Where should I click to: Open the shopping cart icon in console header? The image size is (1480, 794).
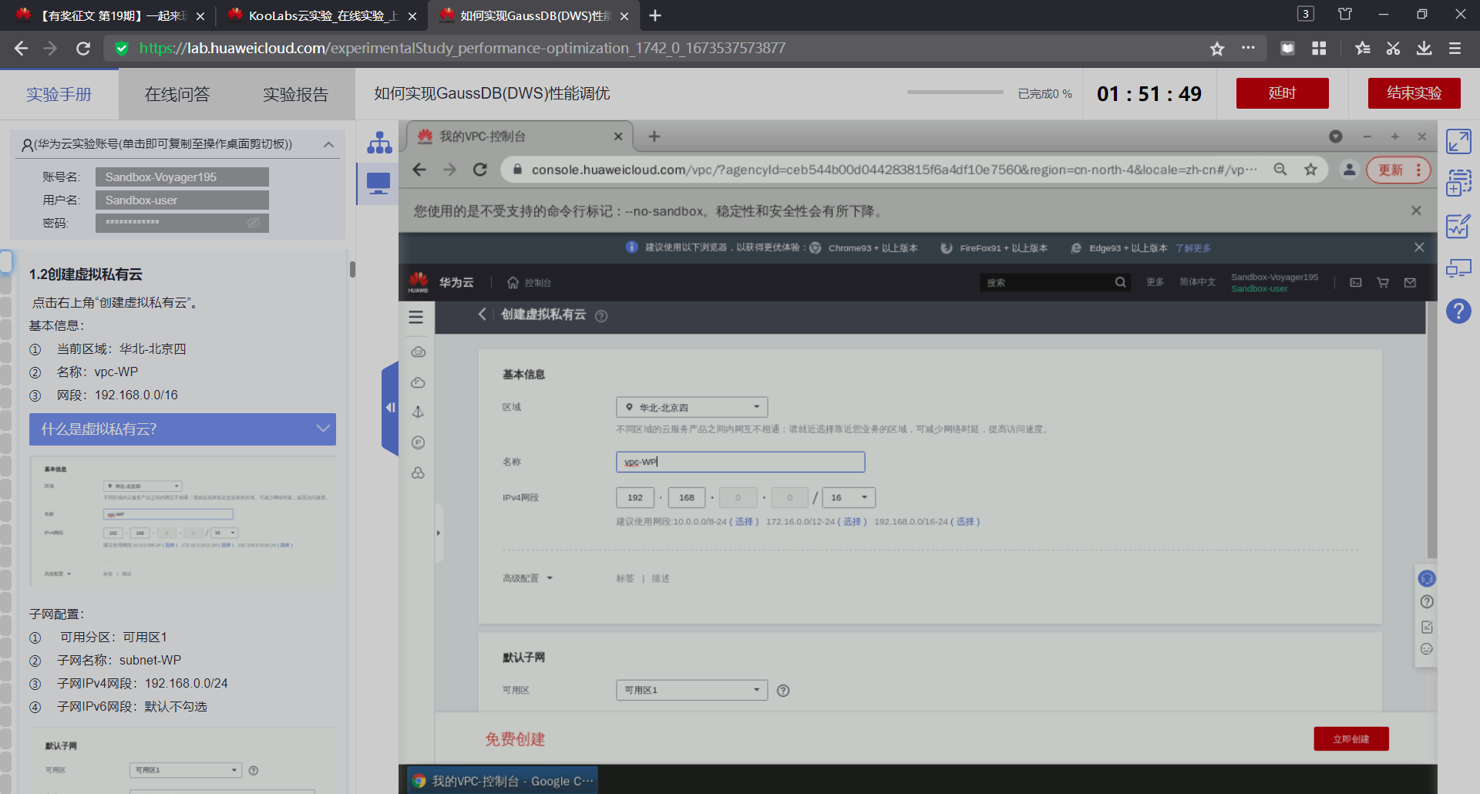1383,283
